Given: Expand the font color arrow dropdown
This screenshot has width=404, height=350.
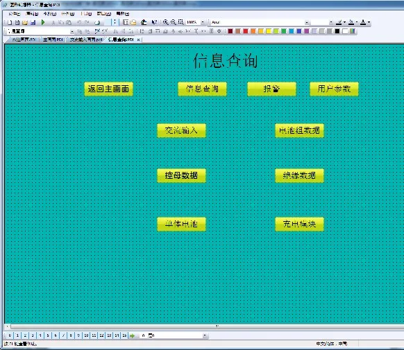Looking at the screenshot, I should click(369, 22).
